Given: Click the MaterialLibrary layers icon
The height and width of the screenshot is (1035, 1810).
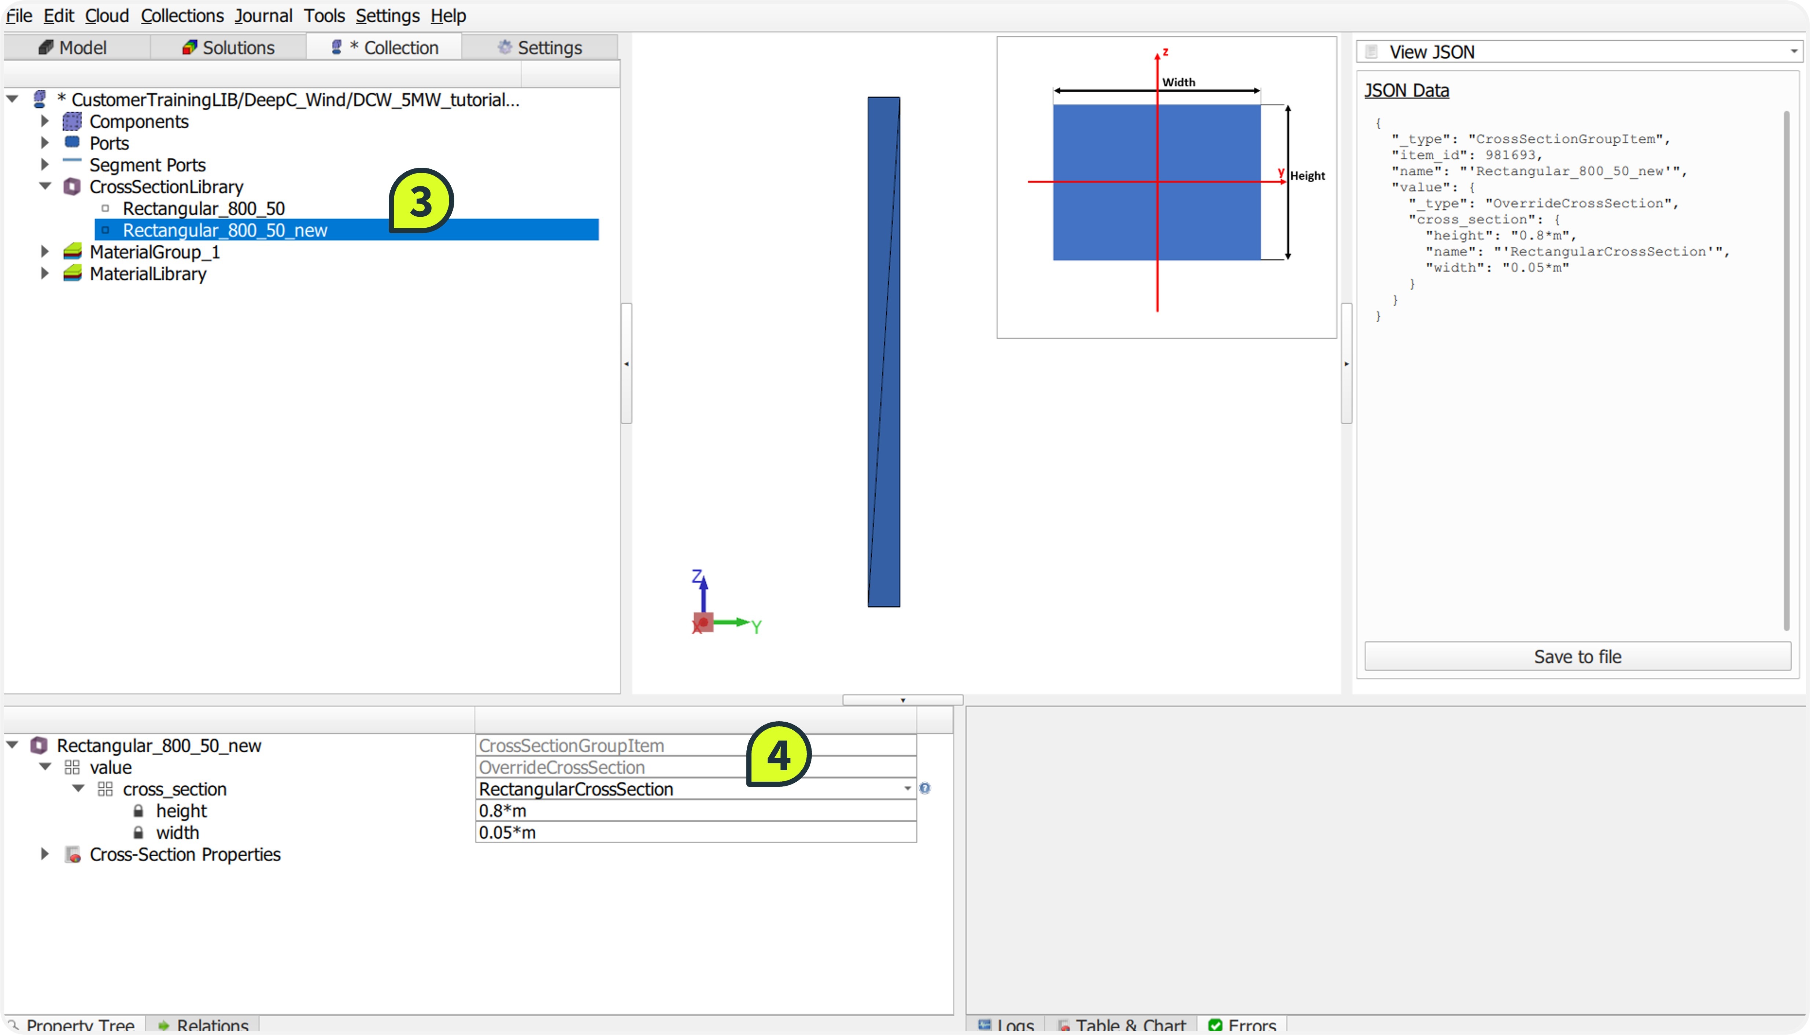Looking at the screenshot, I should tap(72, 274).
